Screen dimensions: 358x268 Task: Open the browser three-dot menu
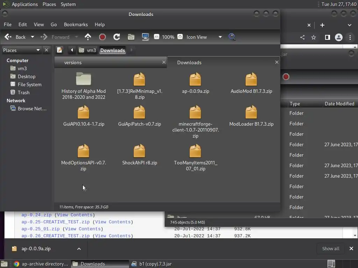(350, 37)
